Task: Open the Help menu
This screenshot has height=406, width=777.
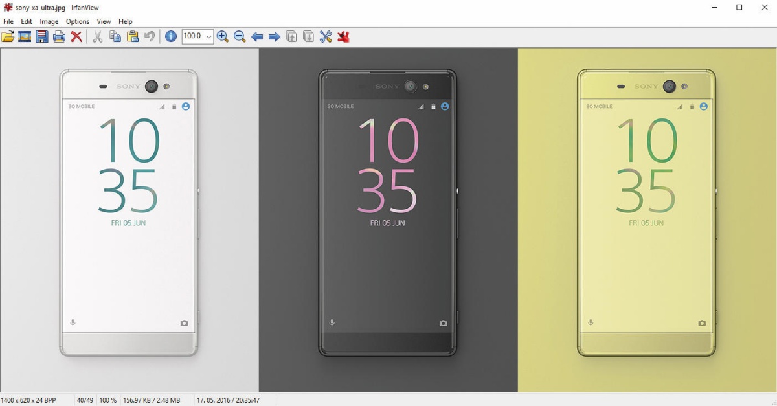Action: click(x=126, y=21)
